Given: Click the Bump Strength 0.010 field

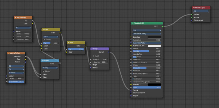Looking at the screenshot, I should (100, 59).
